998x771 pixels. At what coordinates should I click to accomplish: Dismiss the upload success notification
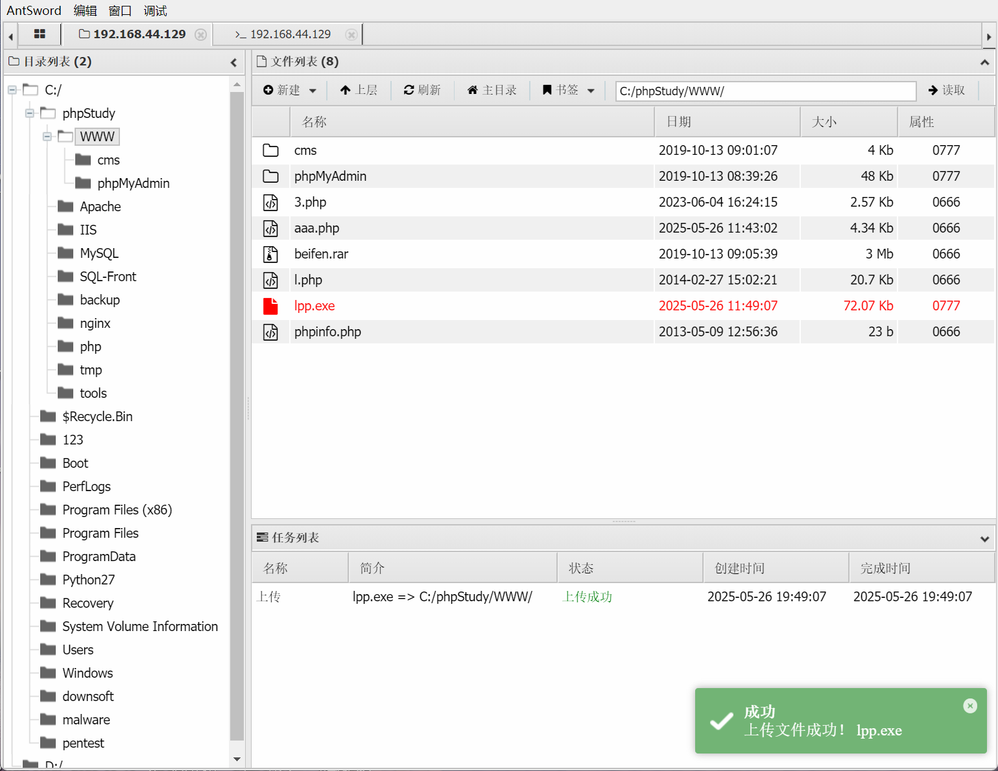pyautogui.click(x=970, y=706)
